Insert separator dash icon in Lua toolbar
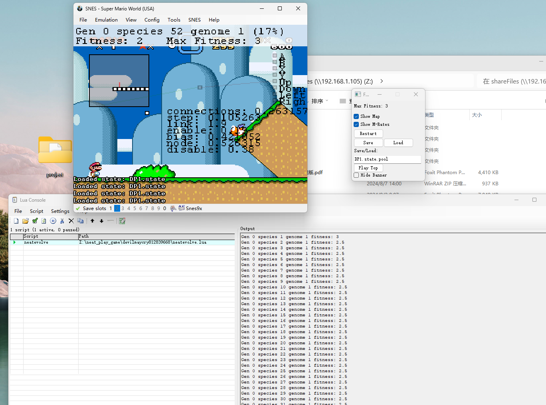This screenshot has height=405, width=546. pos(111,221)
